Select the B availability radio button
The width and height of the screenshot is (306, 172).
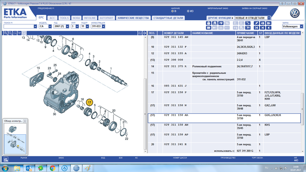pos(172,11)
